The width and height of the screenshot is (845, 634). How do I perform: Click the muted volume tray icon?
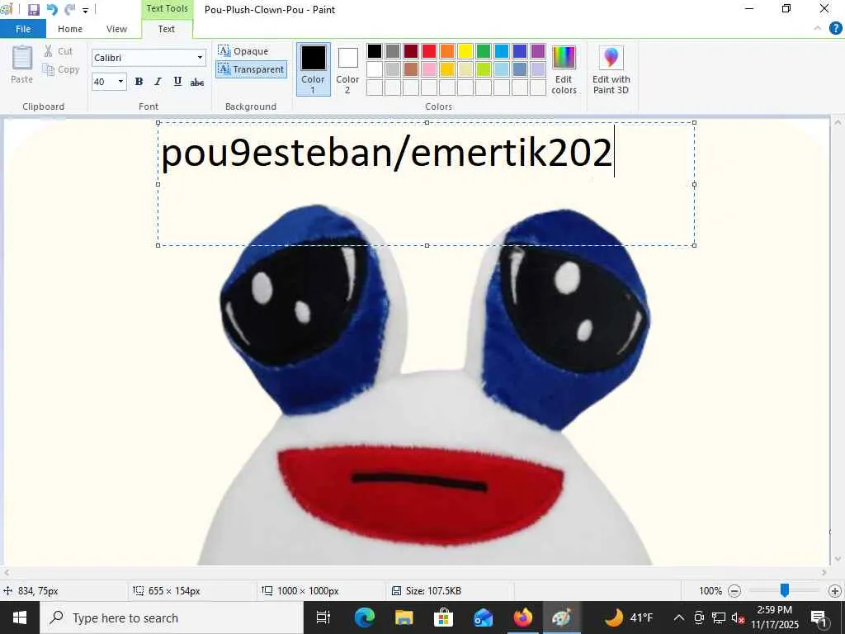click(x=738, y=617)
